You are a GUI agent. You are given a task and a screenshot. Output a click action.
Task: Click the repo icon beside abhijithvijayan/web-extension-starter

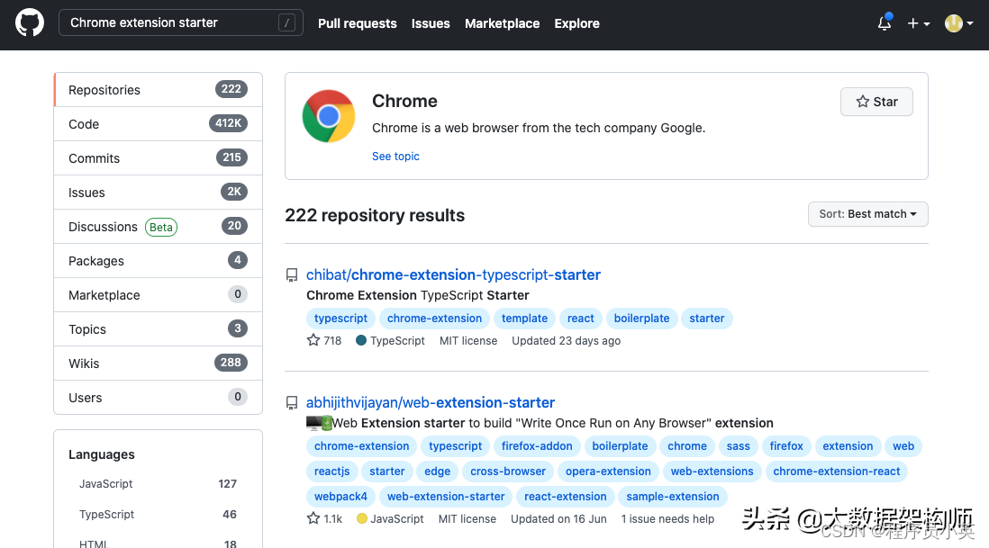click(292, 403)
